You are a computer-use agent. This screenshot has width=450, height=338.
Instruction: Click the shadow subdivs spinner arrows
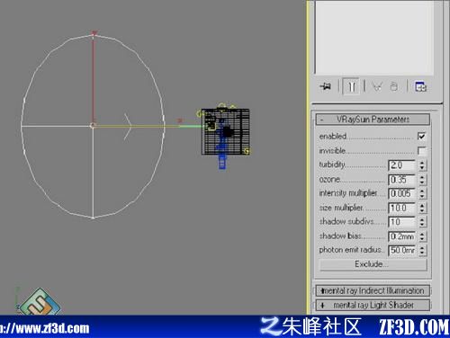click(x=422, y=222)
